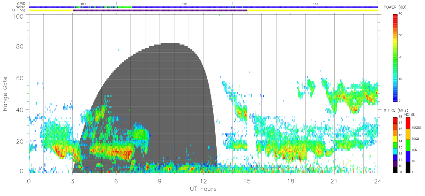Screen dimensions: 425x196
Task: Click the '6' tick on UT hours axis
Action: point(116,181)
